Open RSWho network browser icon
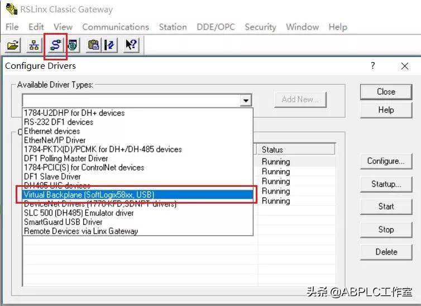The height and width of the screenshot is (306, 421). (x=34, y=45)
